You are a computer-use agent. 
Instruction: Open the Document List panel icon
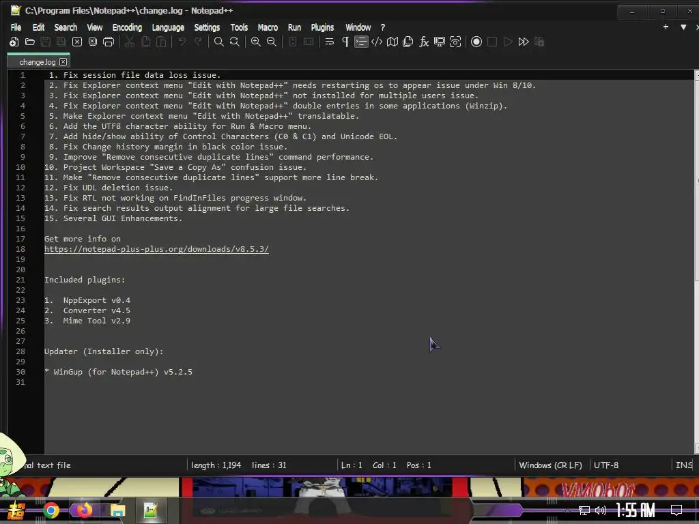coord(408,42)
